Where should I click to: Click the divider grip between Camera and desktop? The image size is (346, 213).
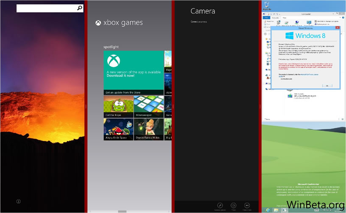[260, 106]
